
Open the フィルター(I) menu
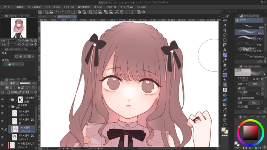coord(111,7)
